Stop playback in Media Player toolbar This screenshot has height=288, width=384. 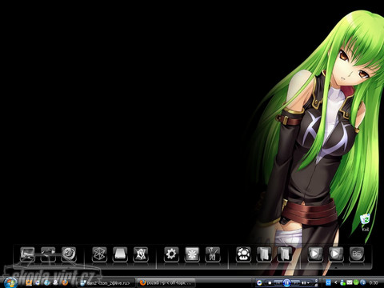click(270, 282)
